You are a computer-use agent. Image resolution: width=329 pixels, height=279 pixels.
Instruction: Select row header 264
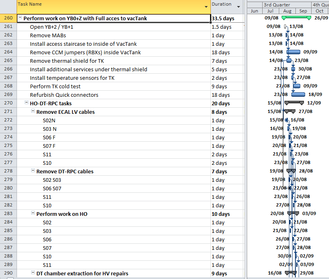coord(8,52)
